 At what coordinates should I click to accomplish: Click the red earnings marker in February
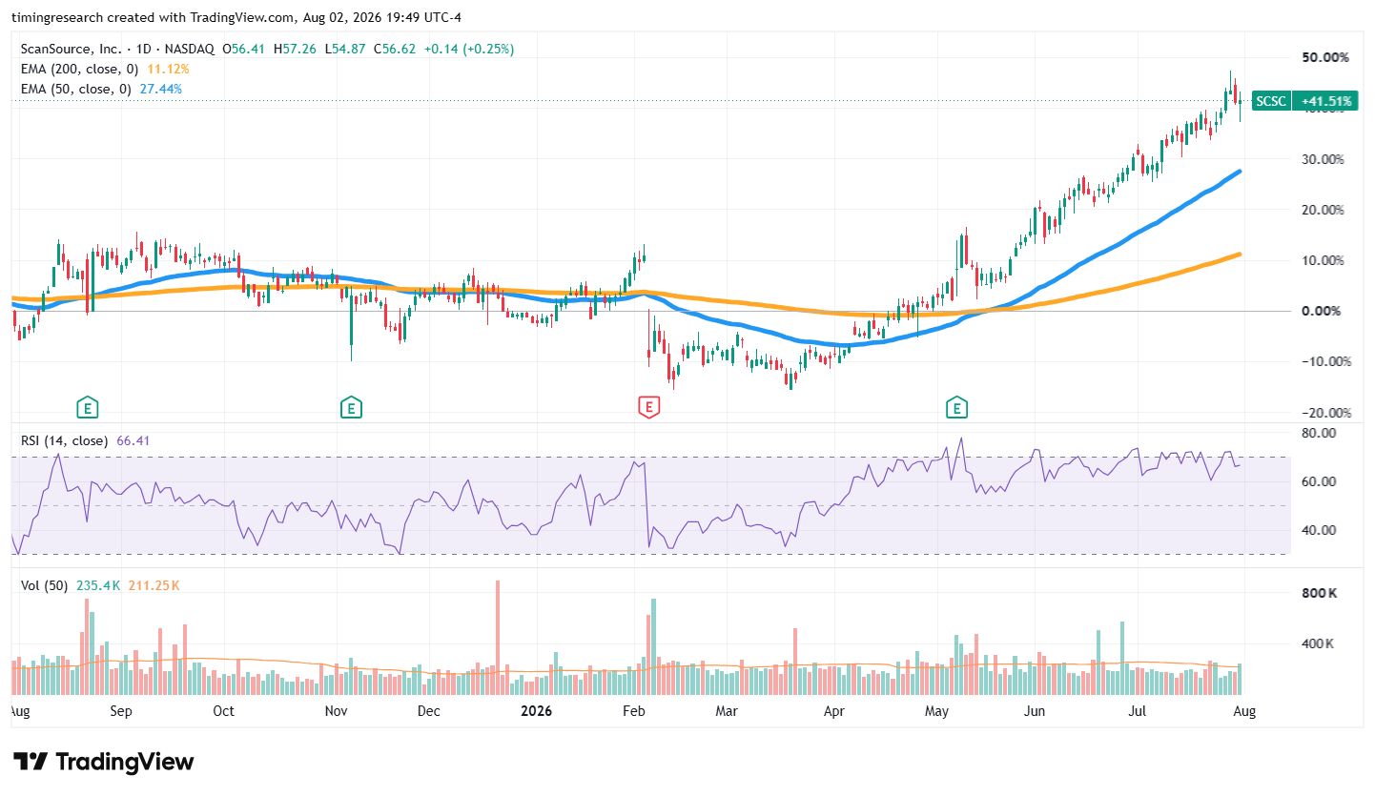click(649, 409)
